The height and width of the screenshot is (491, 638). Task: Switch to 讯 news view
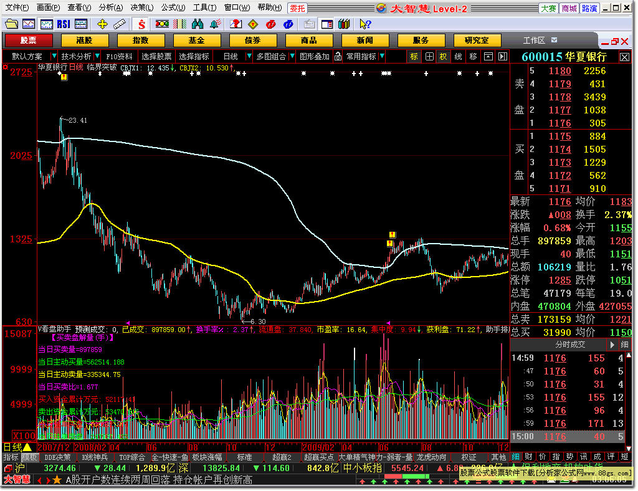point(583,457)
